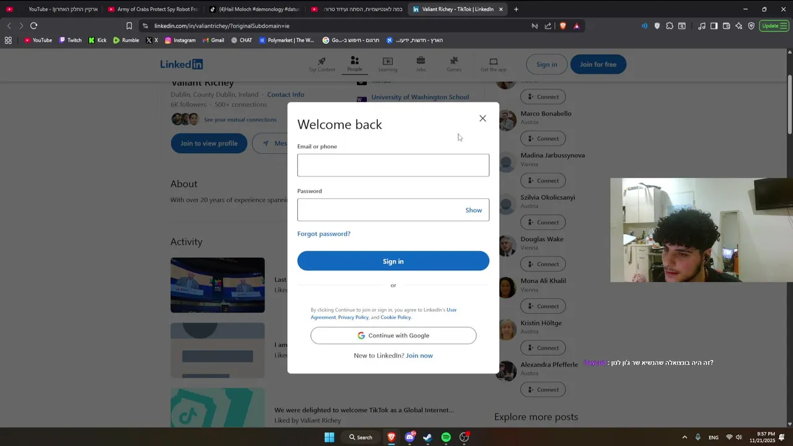Connect with Kristin Höltge

[x=543, y=348]
